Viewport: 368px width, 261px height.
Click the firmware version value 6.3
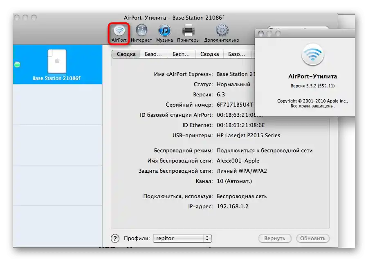point(221,94)
